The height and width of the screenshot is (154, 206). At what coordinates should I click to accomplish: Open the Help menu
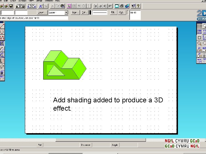tap(58, 1)
